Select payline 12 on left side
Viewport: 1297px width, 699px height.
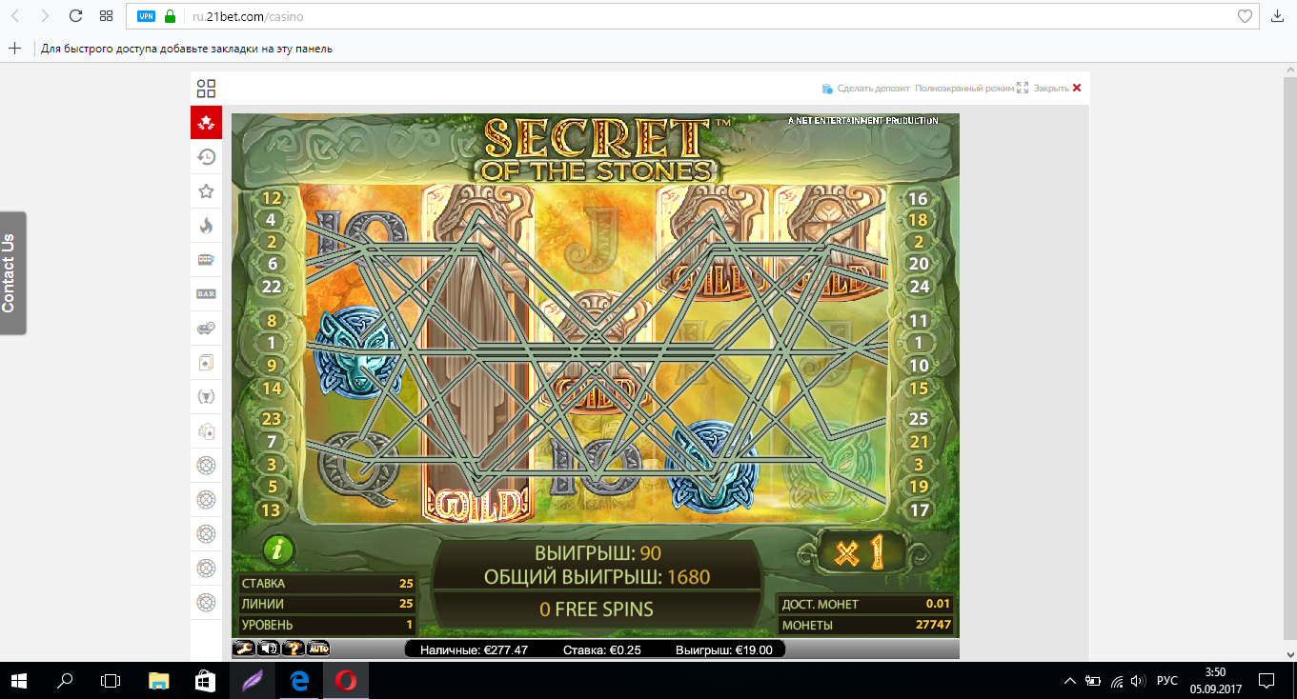pyautogui.click(x=273, y=198)
